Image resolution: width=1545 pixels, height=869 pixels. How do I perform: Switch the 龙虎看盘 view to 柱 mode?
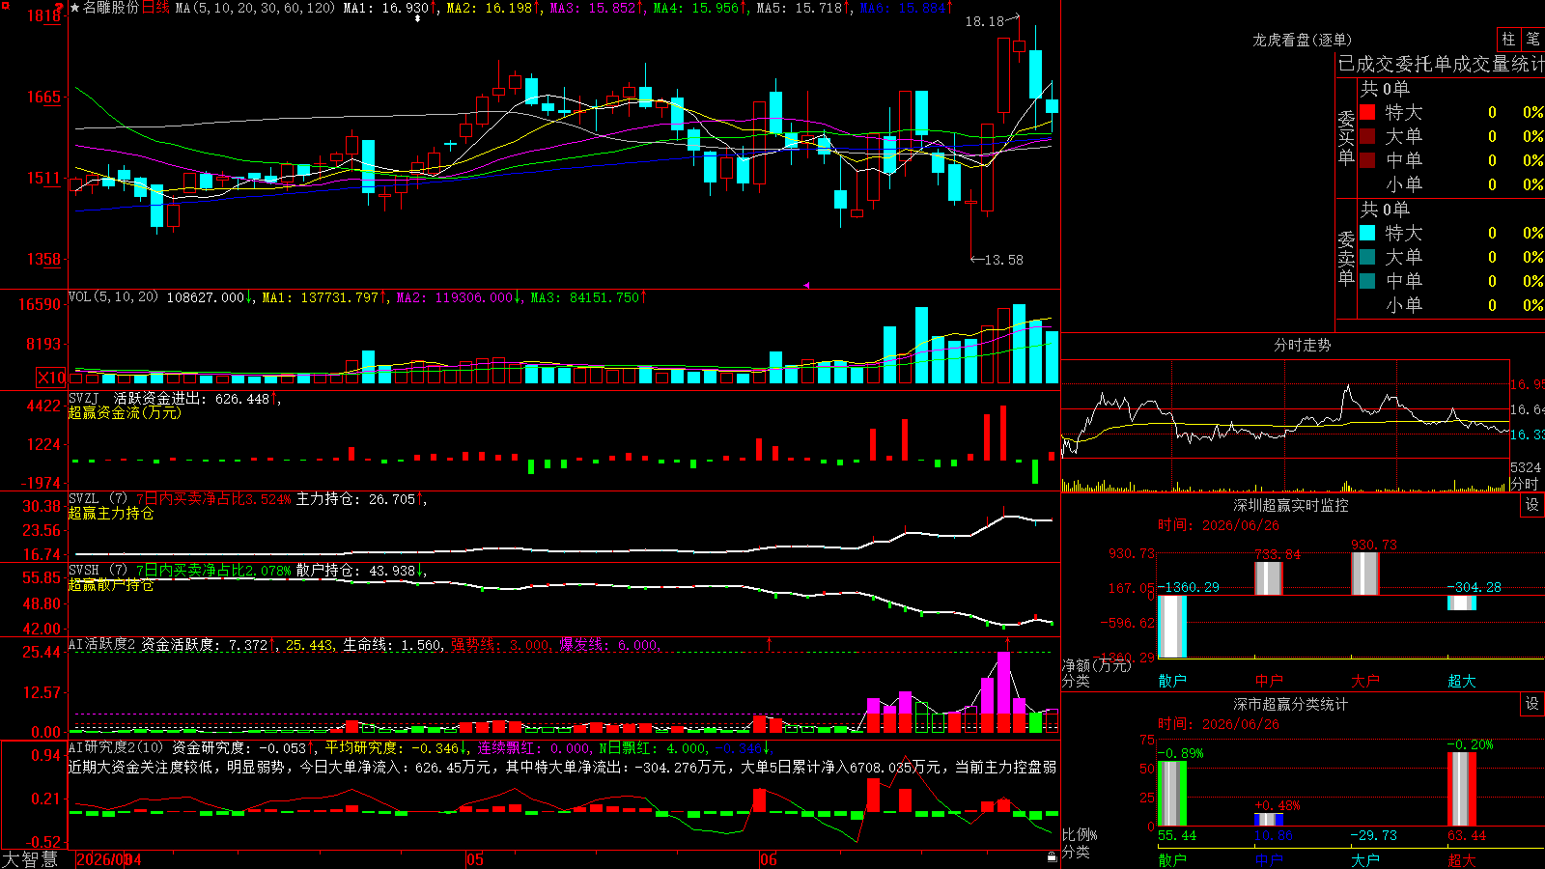point(1508,39)
